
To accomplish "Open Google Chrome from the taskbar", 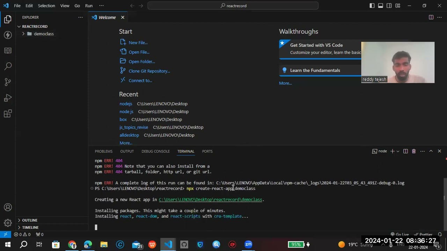I will 72,244.
